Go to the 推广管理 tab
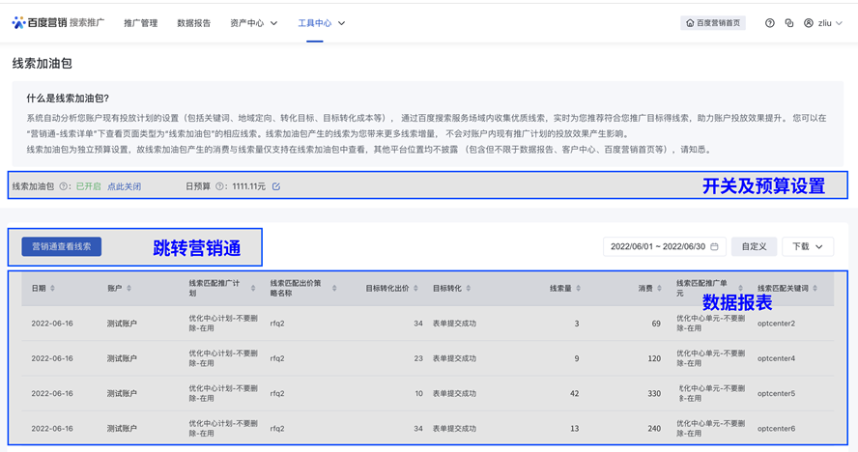Image resolution: width=858 pixels, height=452 pixels. [x=141, y=23]
